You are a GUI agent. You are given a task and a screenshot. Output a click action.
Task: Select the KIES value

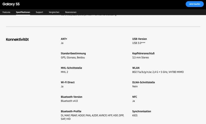click(135, 115)
